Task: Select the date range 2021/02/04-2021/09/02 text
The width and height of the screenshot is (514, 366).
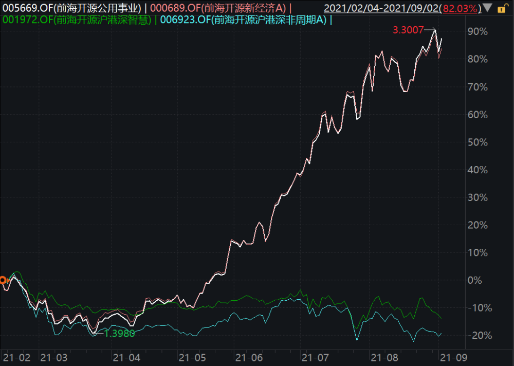Action: (382, 8)
